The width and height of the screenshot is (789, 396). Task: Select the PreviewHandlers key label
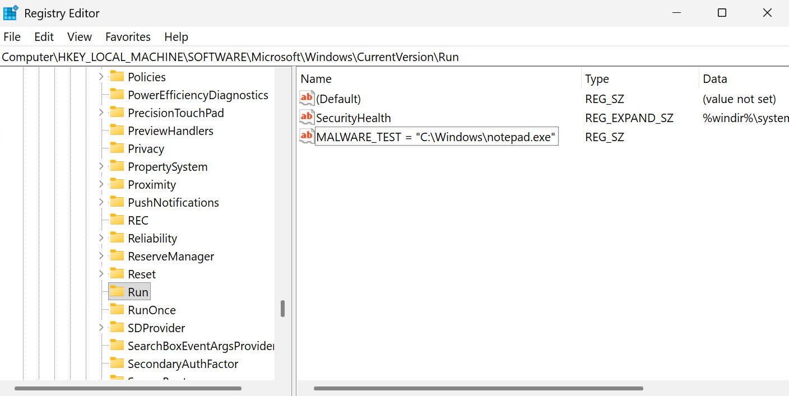[x=170, y=131]
